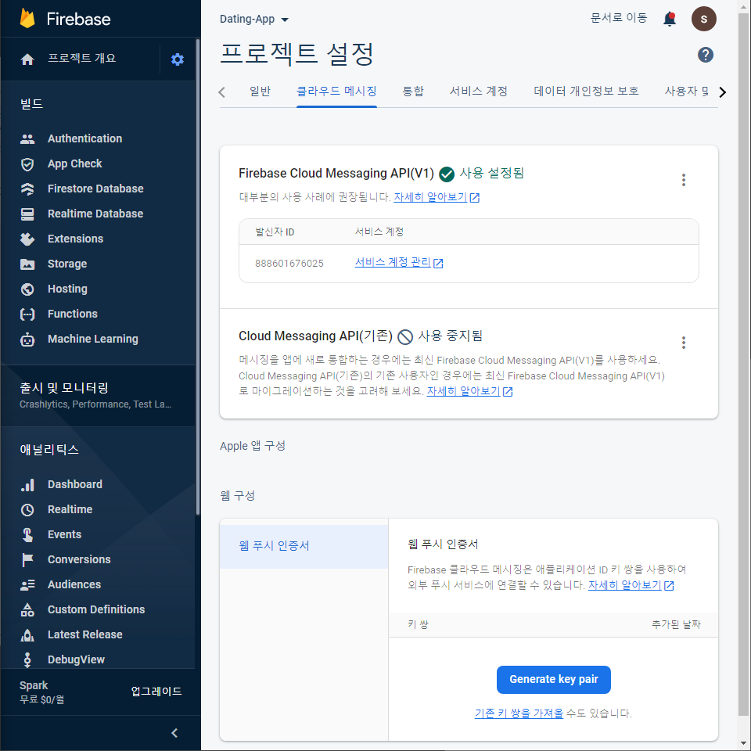
Task: Click the DebugView icon
Action: [27, 660]
